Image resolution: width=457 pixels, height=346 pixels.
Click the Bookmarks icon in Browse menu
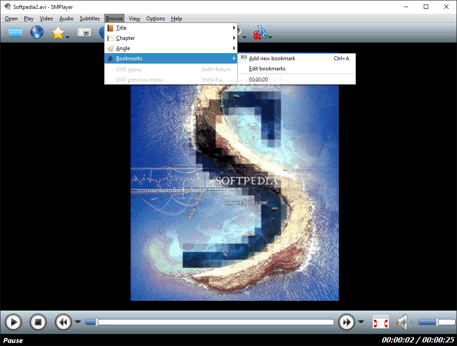pyautogui.click(x=110, y=58)
